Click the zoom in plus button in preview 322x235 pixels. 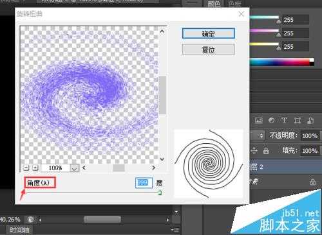pos(35,168)
